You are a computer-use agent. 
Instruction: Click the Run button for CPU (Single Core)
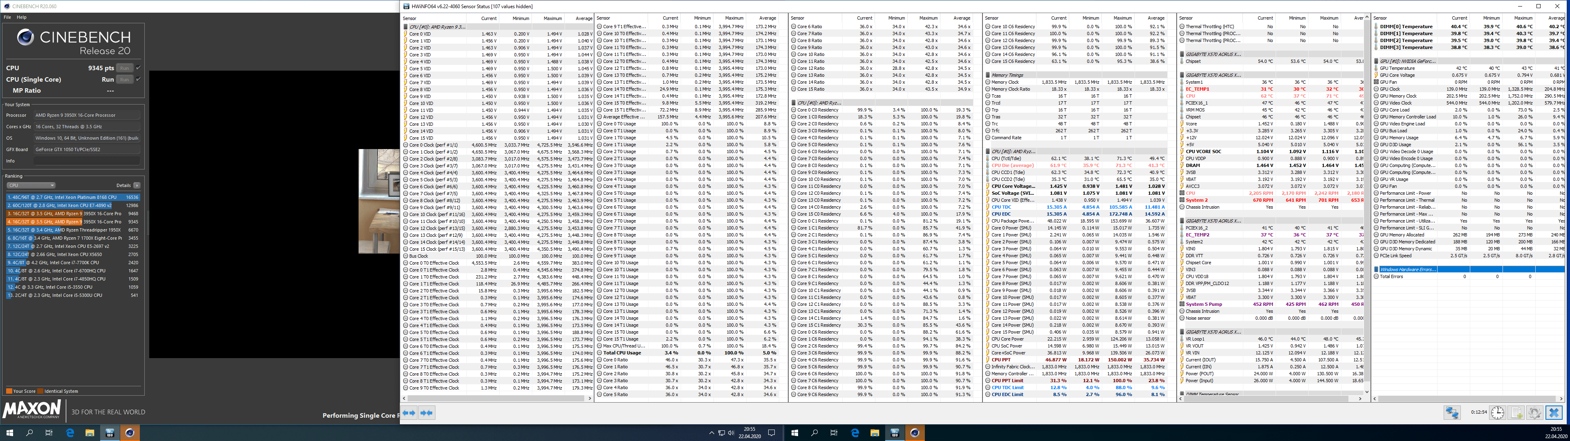[124, 79]
